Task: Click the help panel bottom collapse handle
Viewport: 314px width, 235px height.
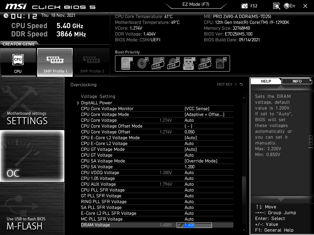Action: click(281, 200)
